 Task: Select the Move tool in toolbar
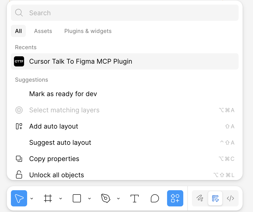point(19,198)
